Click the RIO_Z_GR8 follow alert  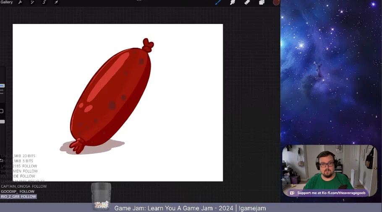pyautogui.click(x=18, y=196)
